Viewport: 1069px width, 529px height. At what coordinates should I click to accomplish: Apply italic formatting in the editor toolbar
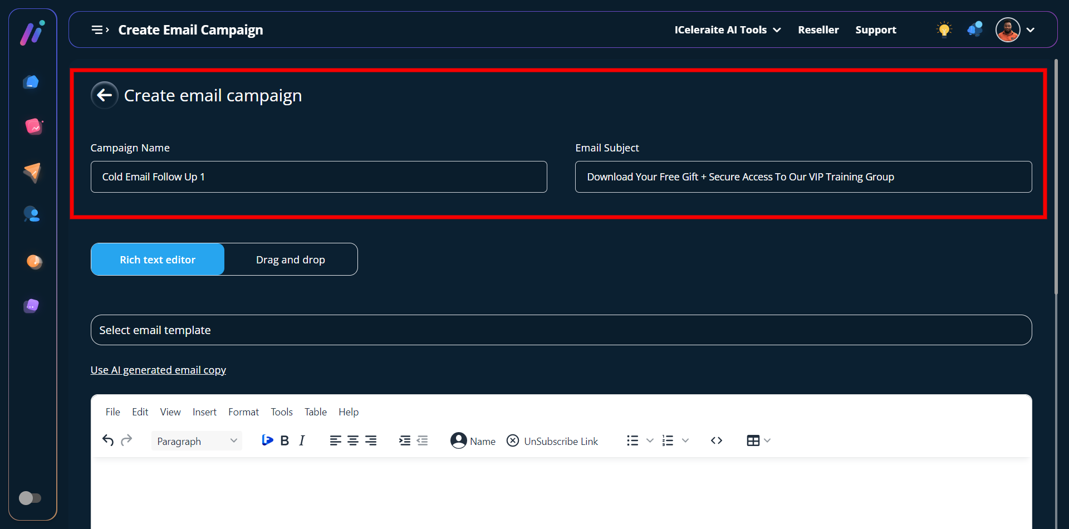[302, 441]
